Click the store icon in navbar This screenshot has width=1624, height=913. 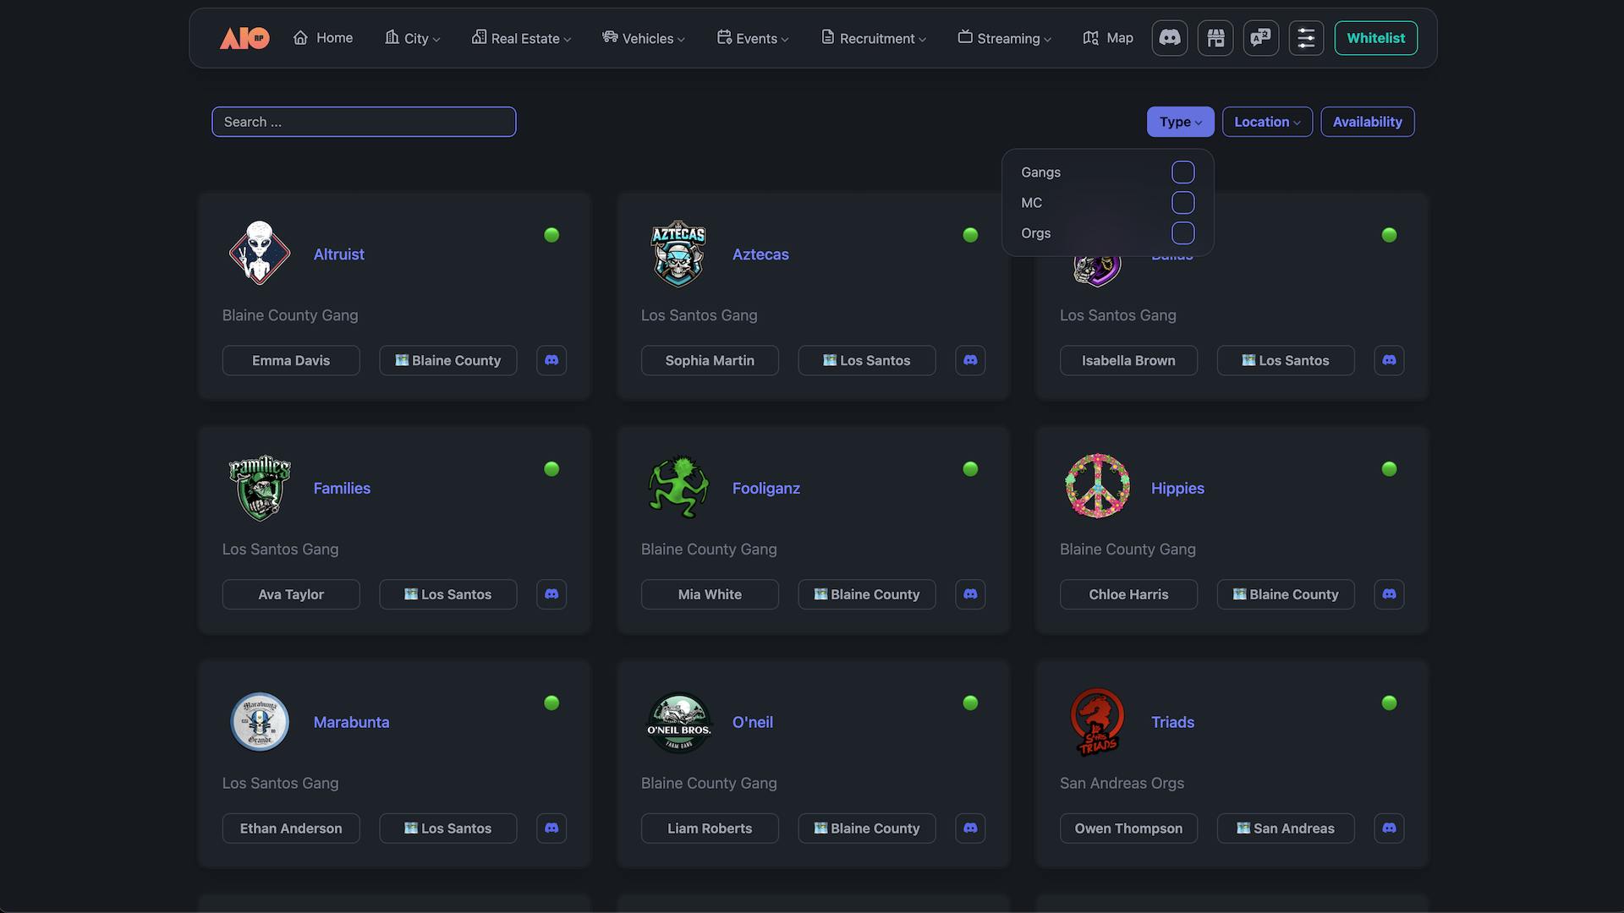click(x=1215, y=38)
